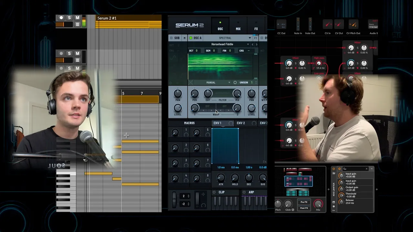Load next wavetable with right arrow
This screenshot has height=232, width=413.
point(257,44)
